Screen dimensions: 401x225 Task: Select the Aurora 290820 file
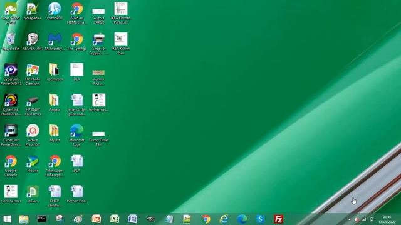(x=99, y=16)
